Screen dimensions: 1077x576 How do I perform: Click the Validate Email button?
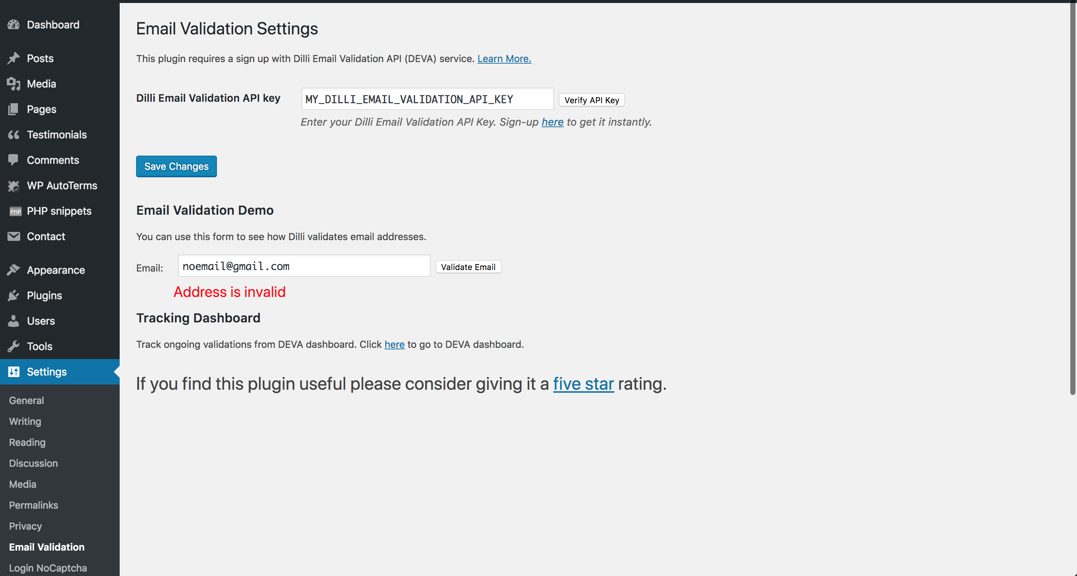[468, 267]
